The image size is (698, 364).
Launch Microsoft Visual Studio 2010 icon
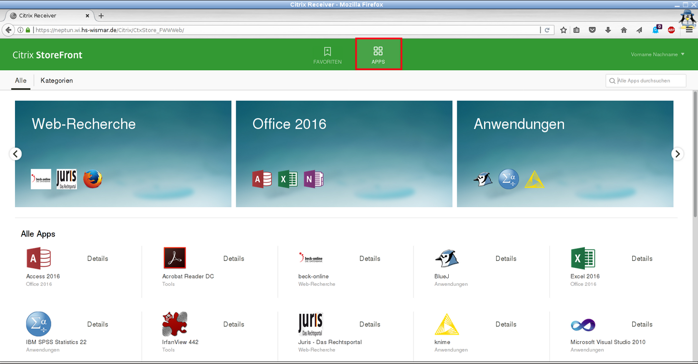pos(583,325)
